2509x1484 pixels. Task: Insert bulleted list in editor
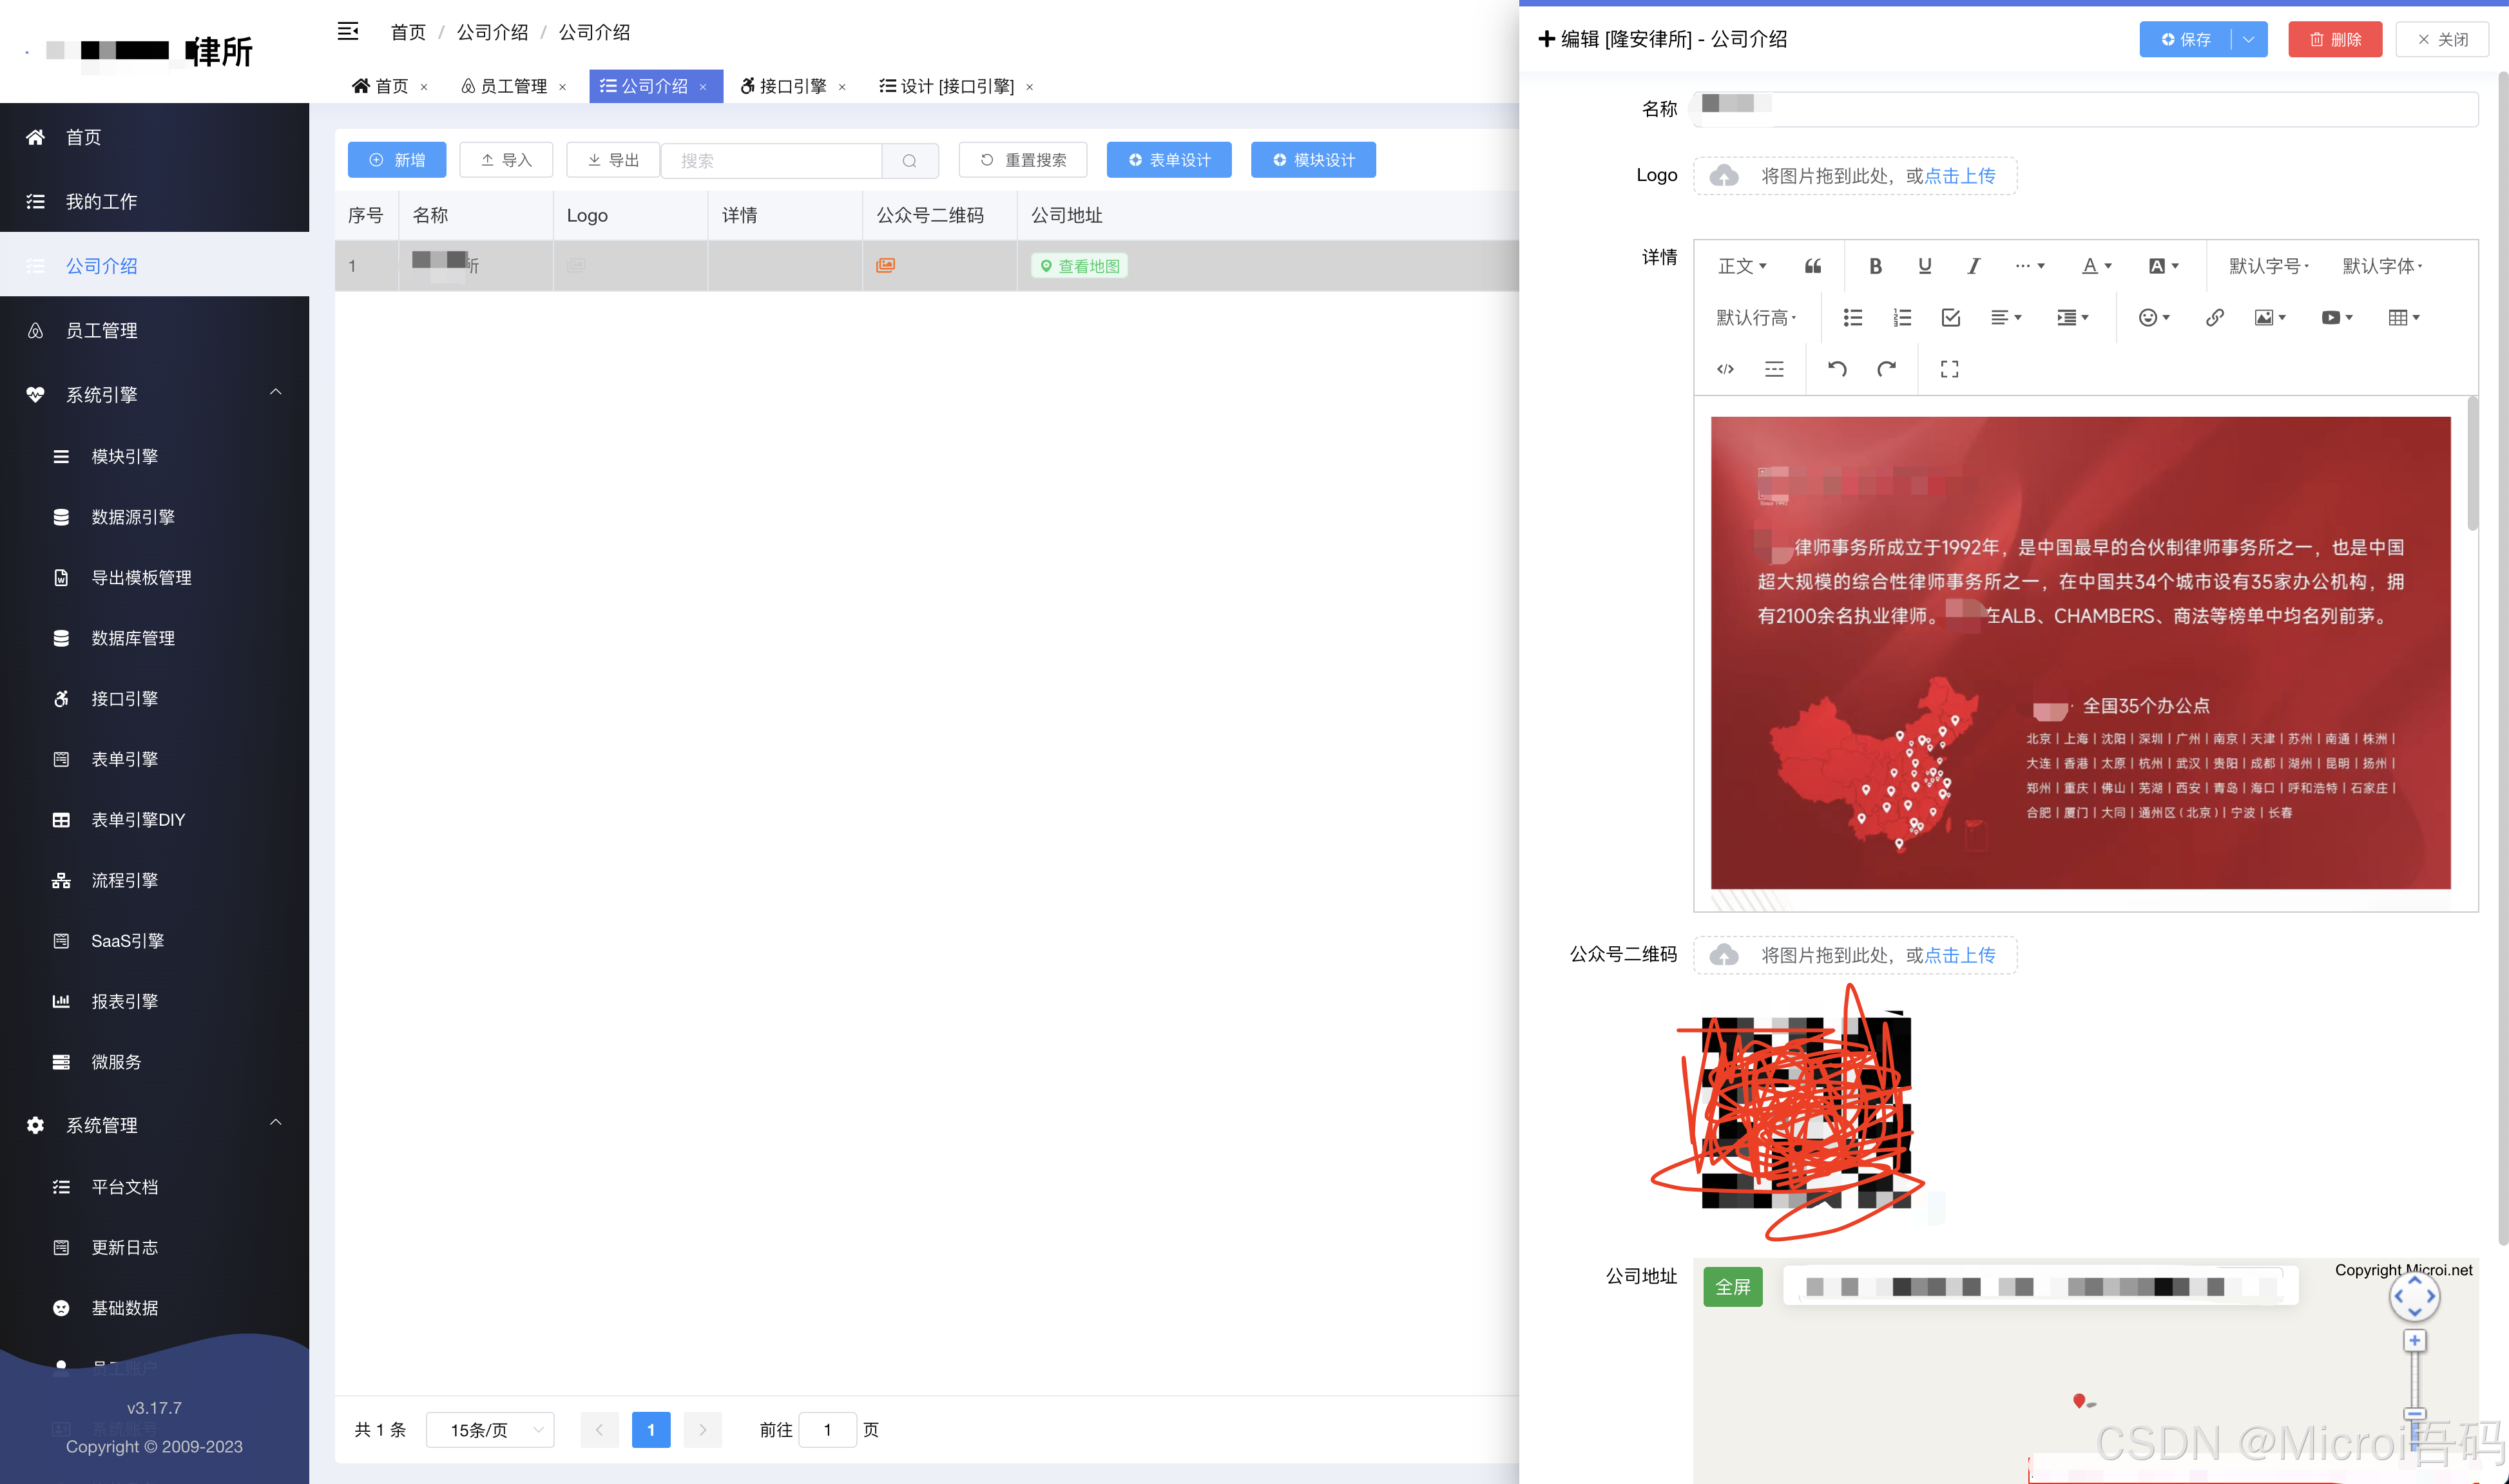click(x=1852, y=318)
